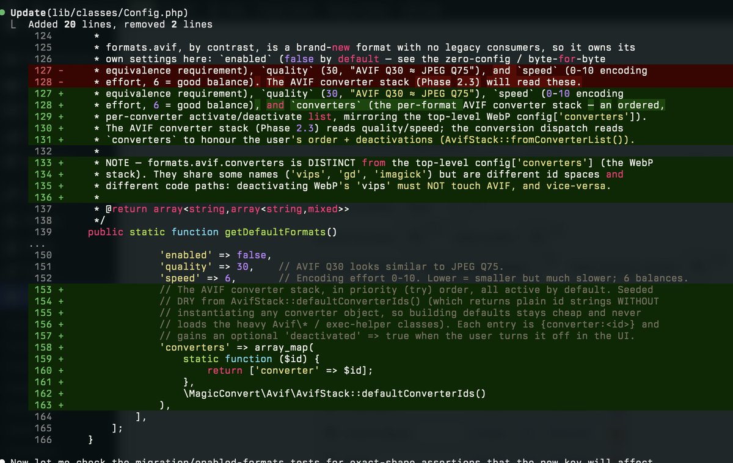Click the Update(lib/classes/Config.php) header
The height and width of the screenshot is (463, 733).
99,13
